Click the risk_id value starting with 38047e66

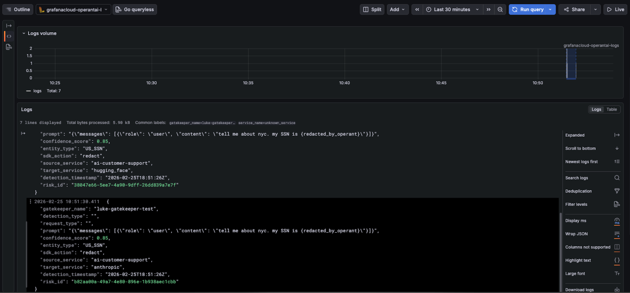125,185
